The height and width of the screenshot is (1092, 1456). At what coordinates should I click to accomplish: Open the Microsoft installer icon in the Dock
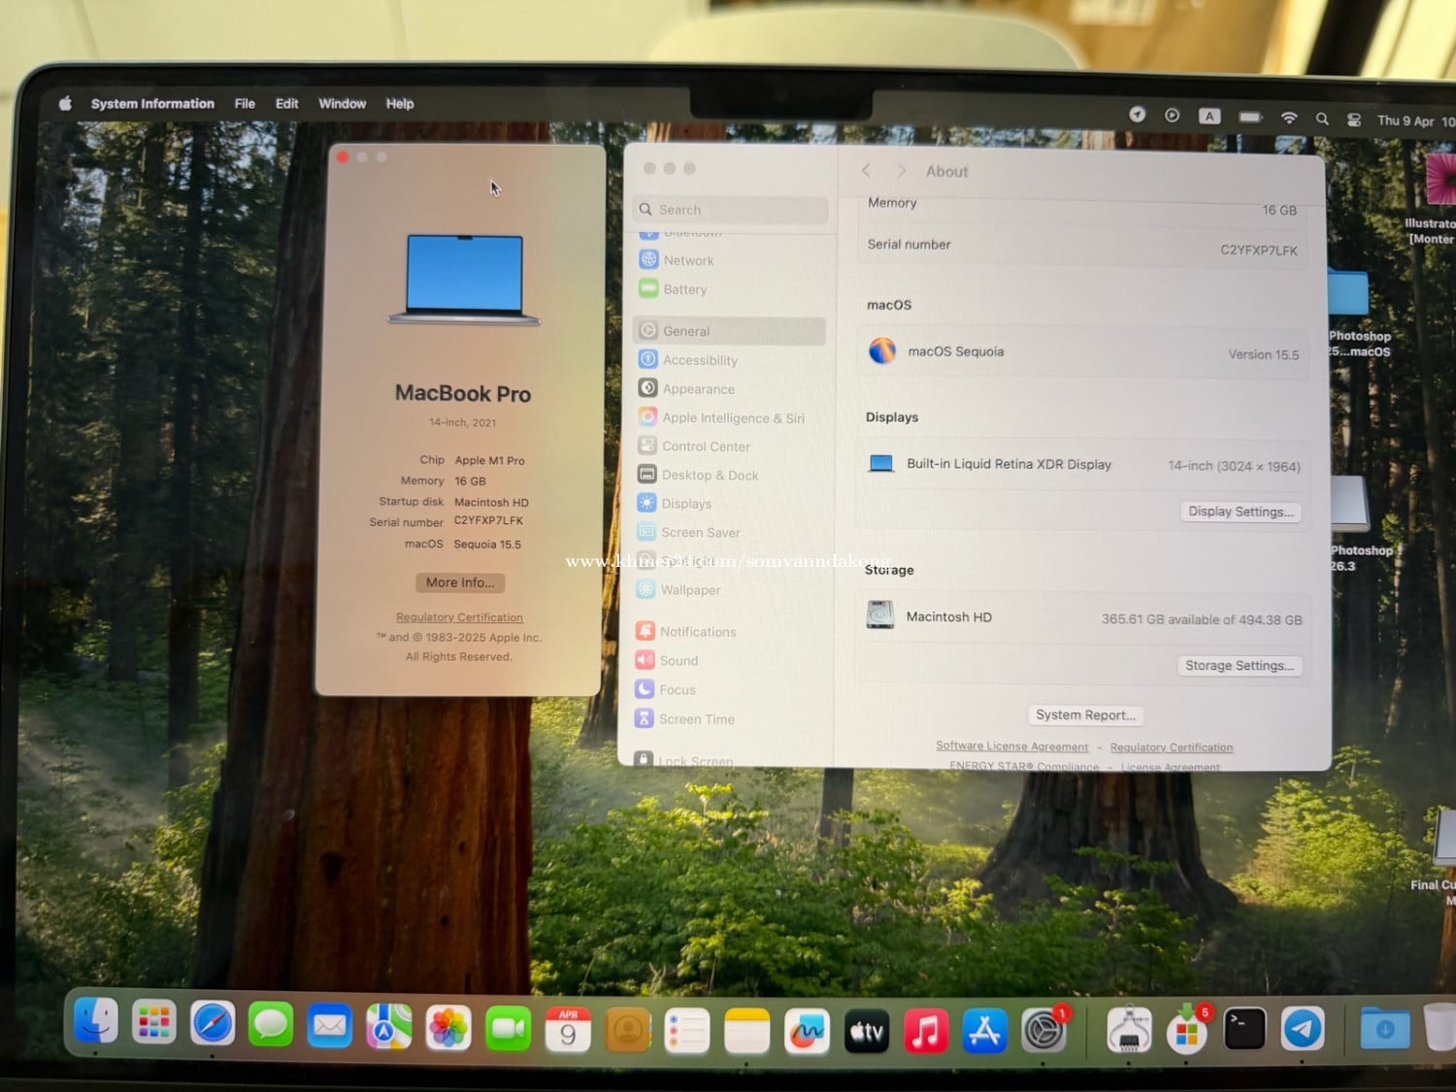coord(1187,1029)
